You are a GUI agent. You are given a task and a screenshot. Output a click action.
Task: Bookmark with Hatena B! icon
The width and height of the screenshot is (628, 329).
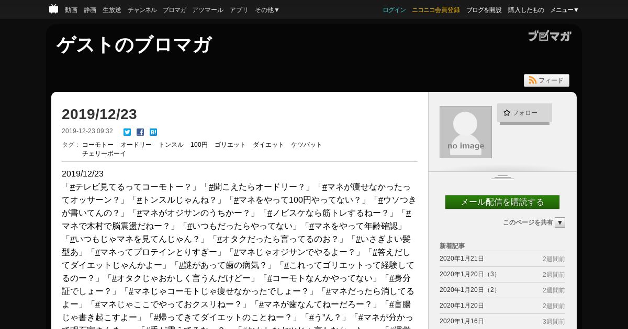point(153,132)
